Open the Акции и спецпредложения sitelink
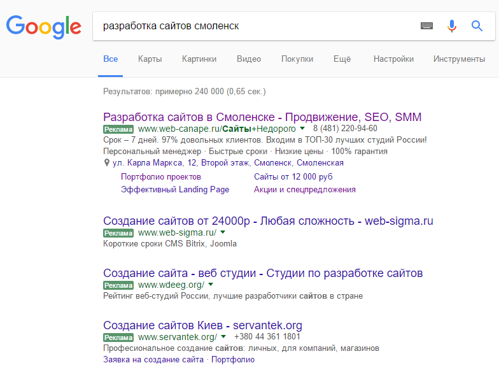The image size is (499, 377). pyautogui.click(x=304, y=190)
